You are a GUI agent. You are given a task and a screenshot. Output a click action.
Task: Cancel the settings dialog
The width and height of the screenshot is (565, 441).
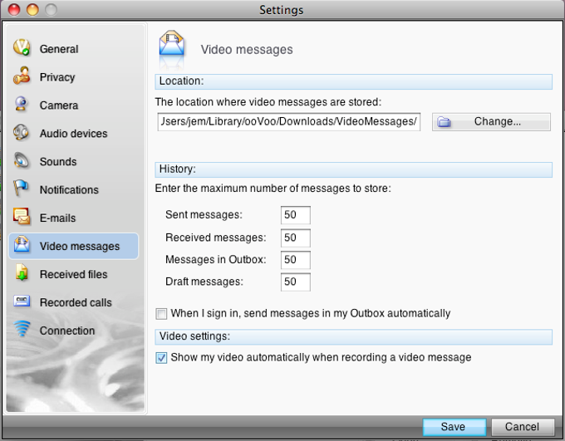coord(523,427)
